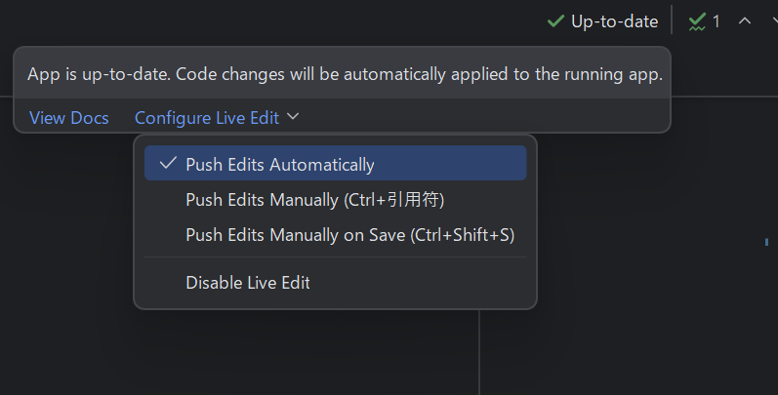Click the checkmark beside Push Edits Automatically
This screenshot has width=778, height=395.
point(168,163)
